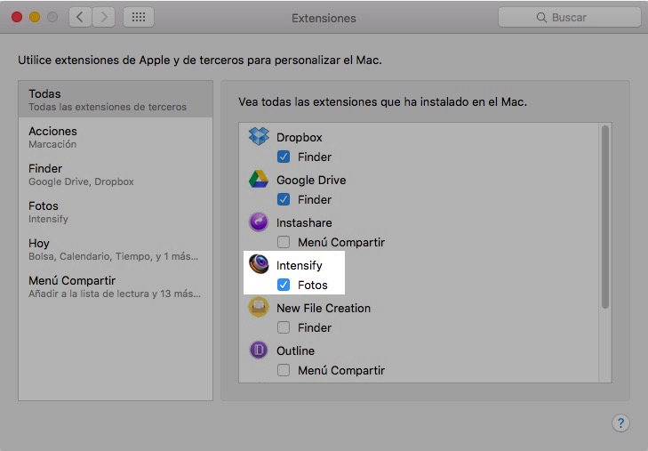Image resolution: width=648 pixels, height=451 pixels.
Task: Click the Extensiones window title
Action: [x=324, y=18]
